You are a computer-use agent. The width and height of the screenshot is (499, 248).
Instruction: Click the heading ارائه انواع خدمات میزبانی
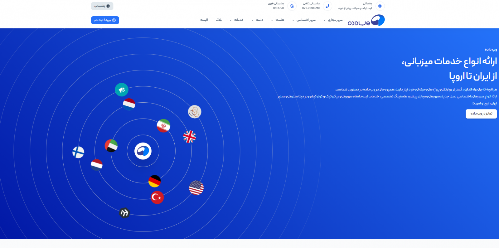pos(449,61)
